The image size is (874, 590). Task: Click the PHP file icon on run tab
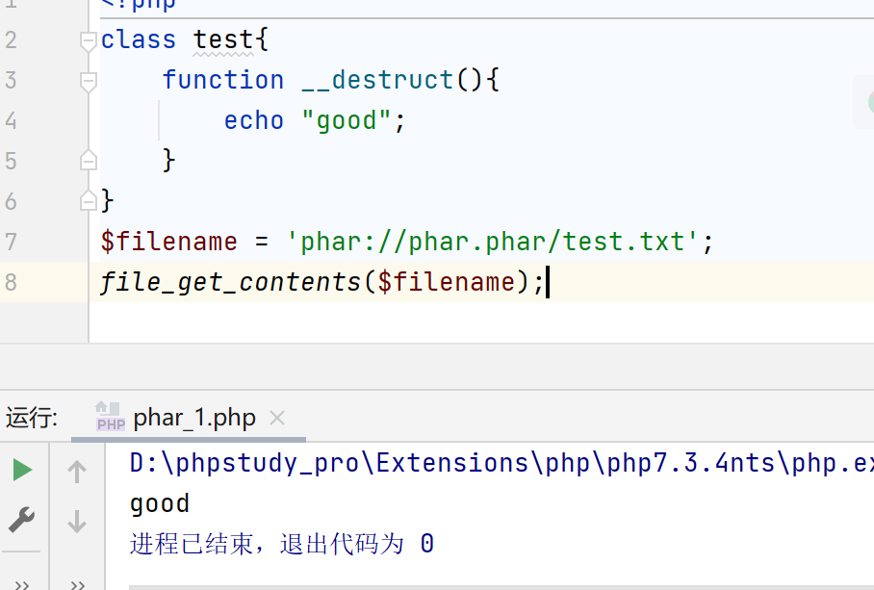[x=110, y=418]
